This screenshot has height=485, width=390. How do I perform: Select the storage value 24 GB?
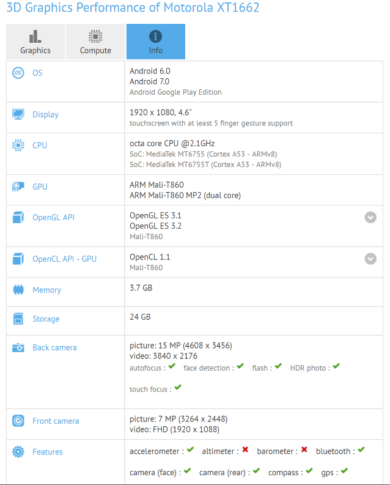coord(140,317)
